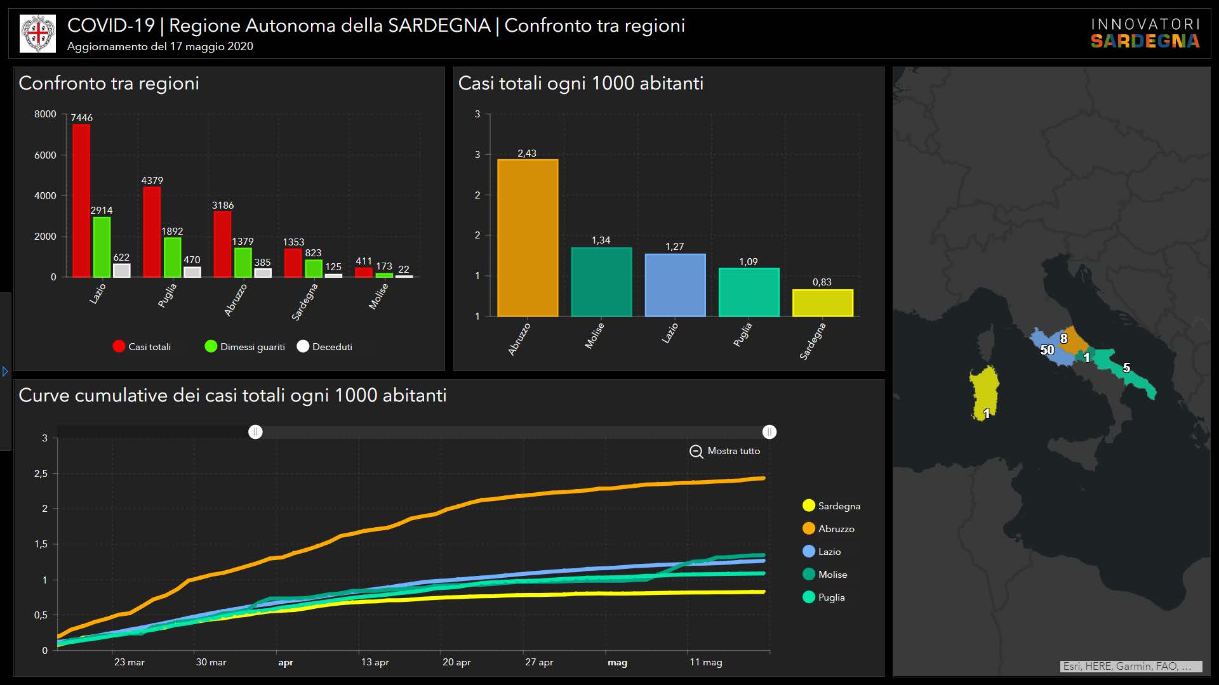
Task: Click the left time range slider handle
Action: 255,432
